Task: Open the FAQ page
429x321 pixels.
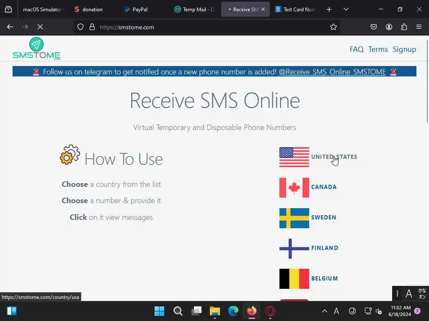Action: tap(357, 49)
